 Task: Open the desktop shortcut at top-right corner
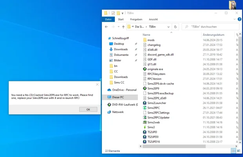tap(232, 5)
